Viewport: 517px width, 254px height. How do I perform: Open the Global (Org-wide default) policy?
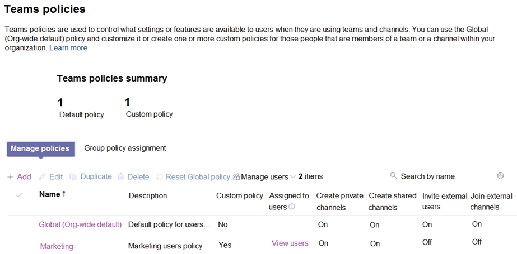(x=80, y=224)
